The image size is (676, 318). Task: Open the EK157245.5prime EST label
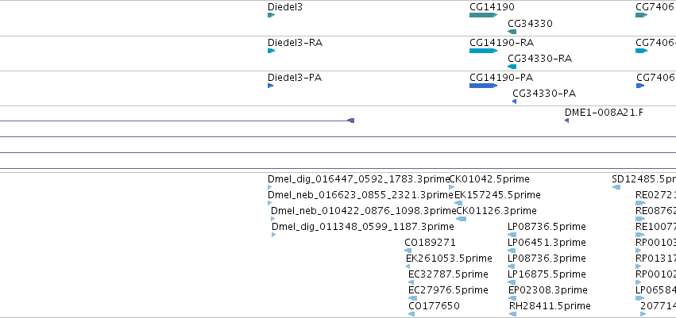click(x=497, y=195)
